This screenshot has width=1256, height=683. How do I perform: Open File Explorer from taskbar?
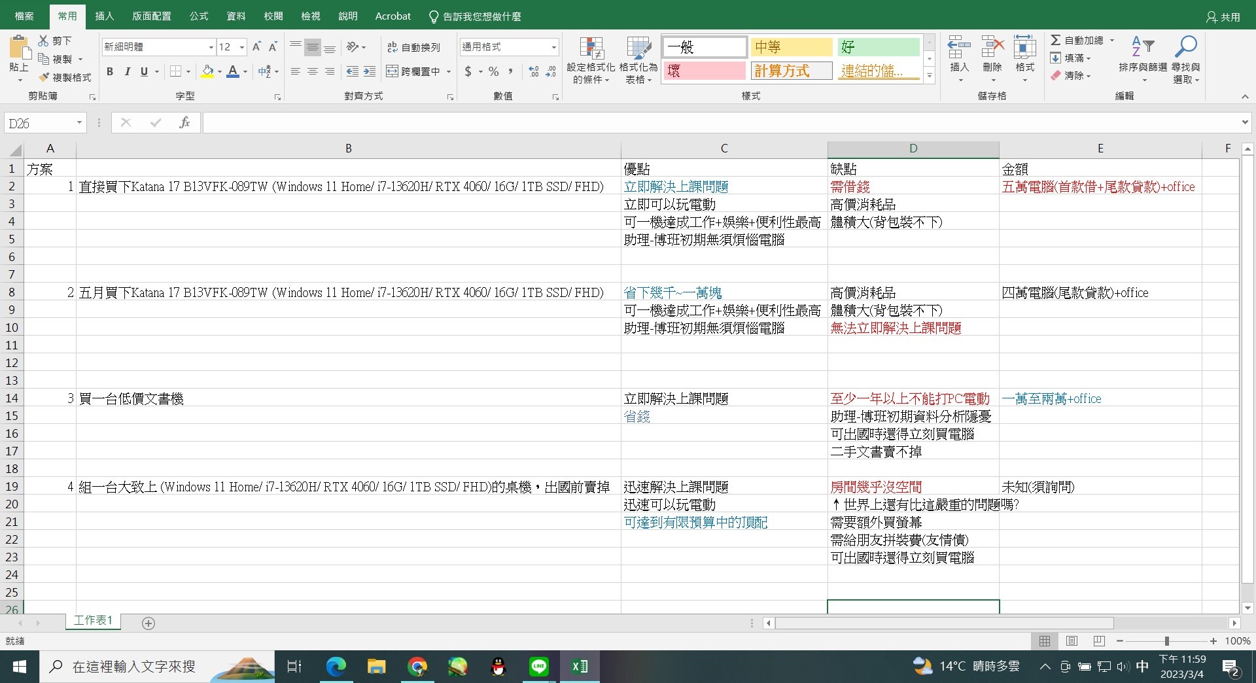[x=377, y=667]
